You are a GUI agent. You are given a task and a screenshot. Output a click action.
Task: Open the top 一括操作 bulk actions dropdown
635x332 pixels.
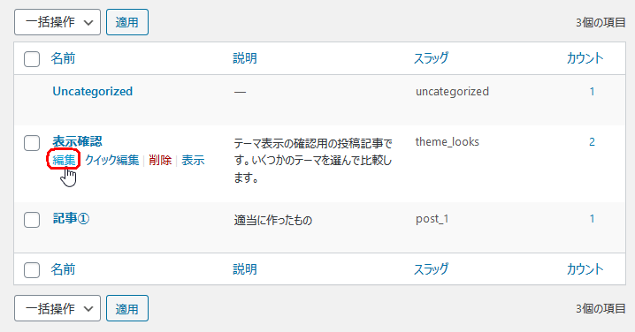coord(57,22)
